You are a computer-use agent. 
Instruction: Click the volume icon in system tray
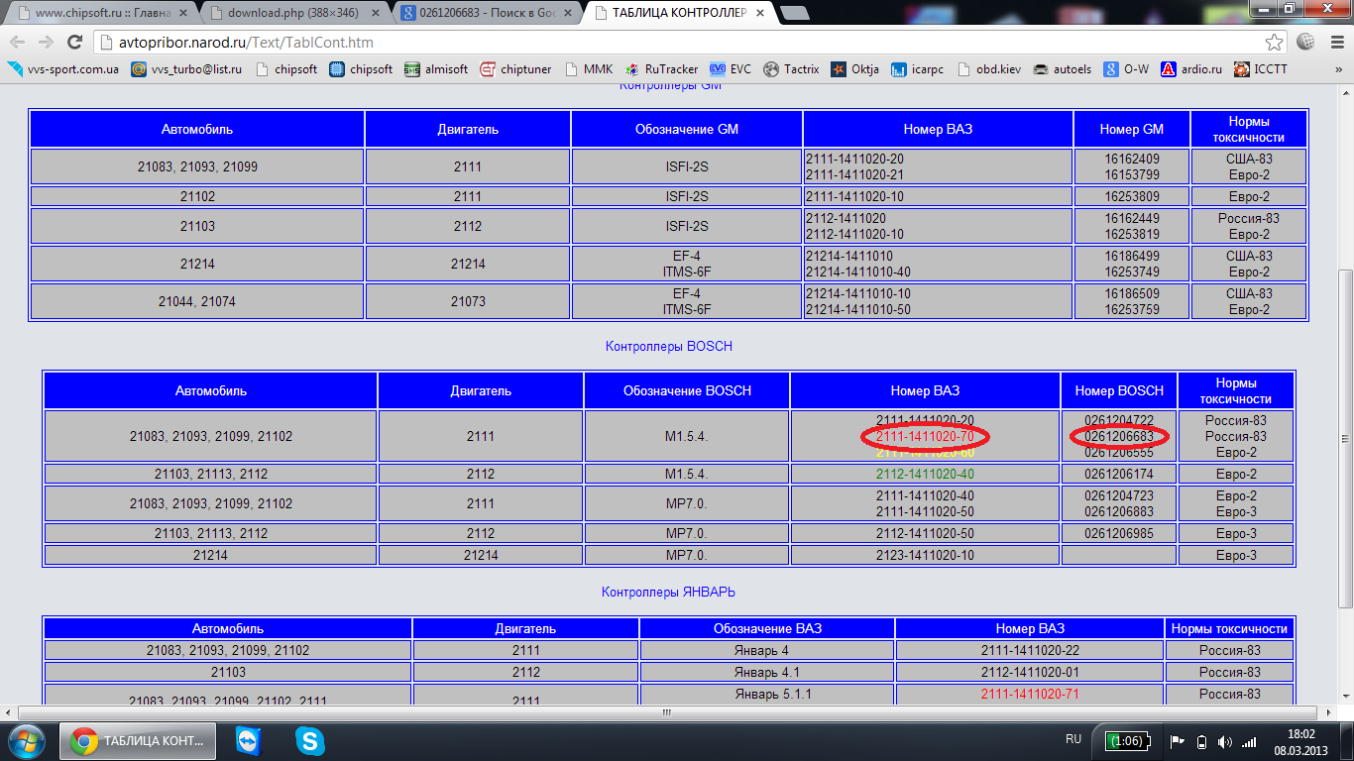click(1225, 741)
